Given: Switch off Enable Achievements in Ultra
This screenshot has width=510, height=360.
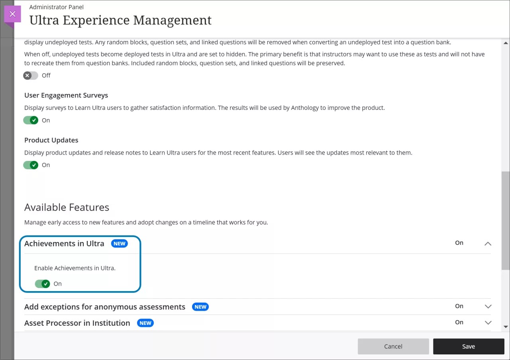Looking at the screenshot, I should (x=42, y=284).
